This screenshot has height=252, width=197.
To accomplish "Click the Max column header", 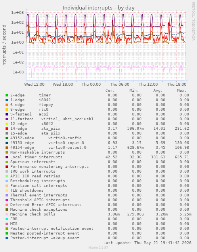I will tap(182, 90).
